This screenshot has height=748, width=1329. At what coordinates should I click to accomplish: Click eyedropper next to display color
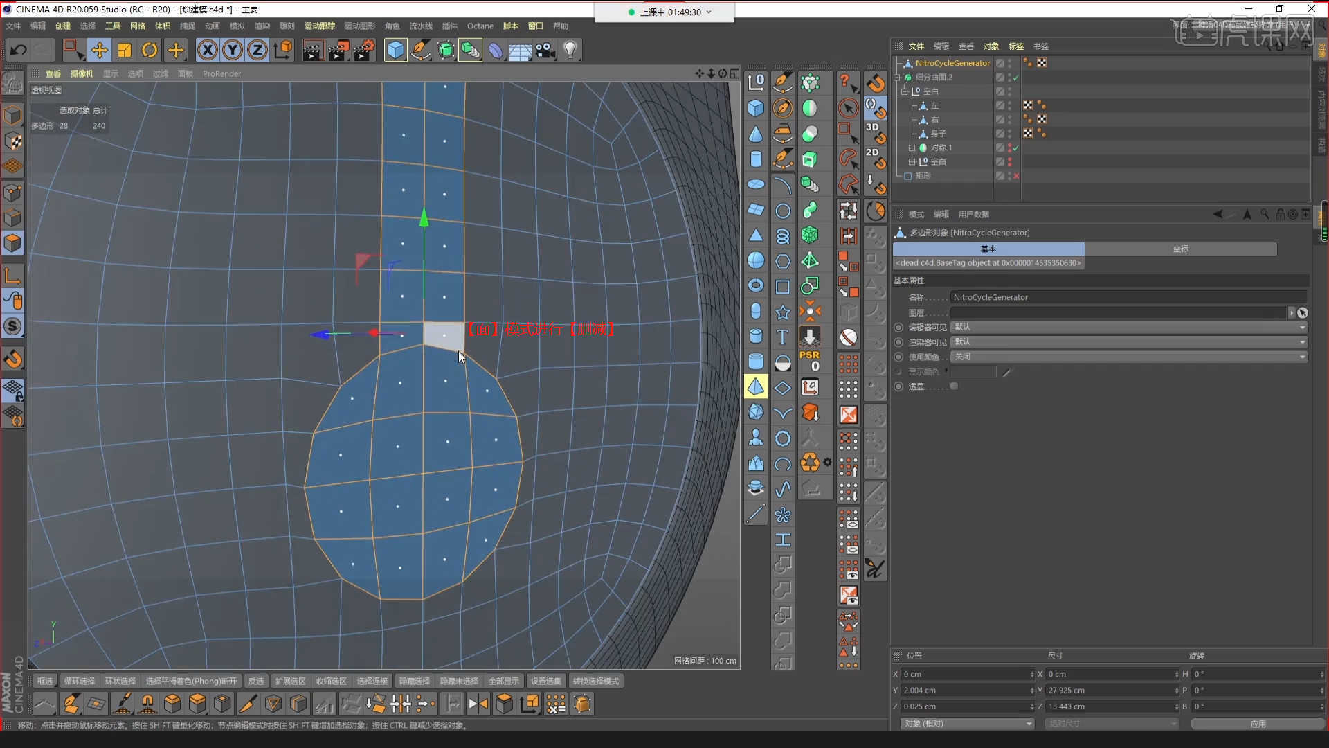1006,372
